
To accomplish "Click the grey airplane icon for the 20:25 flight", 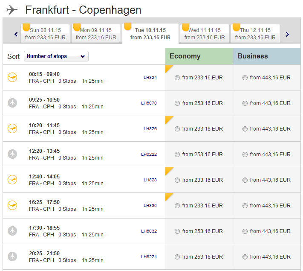I will tap(12, 256).
